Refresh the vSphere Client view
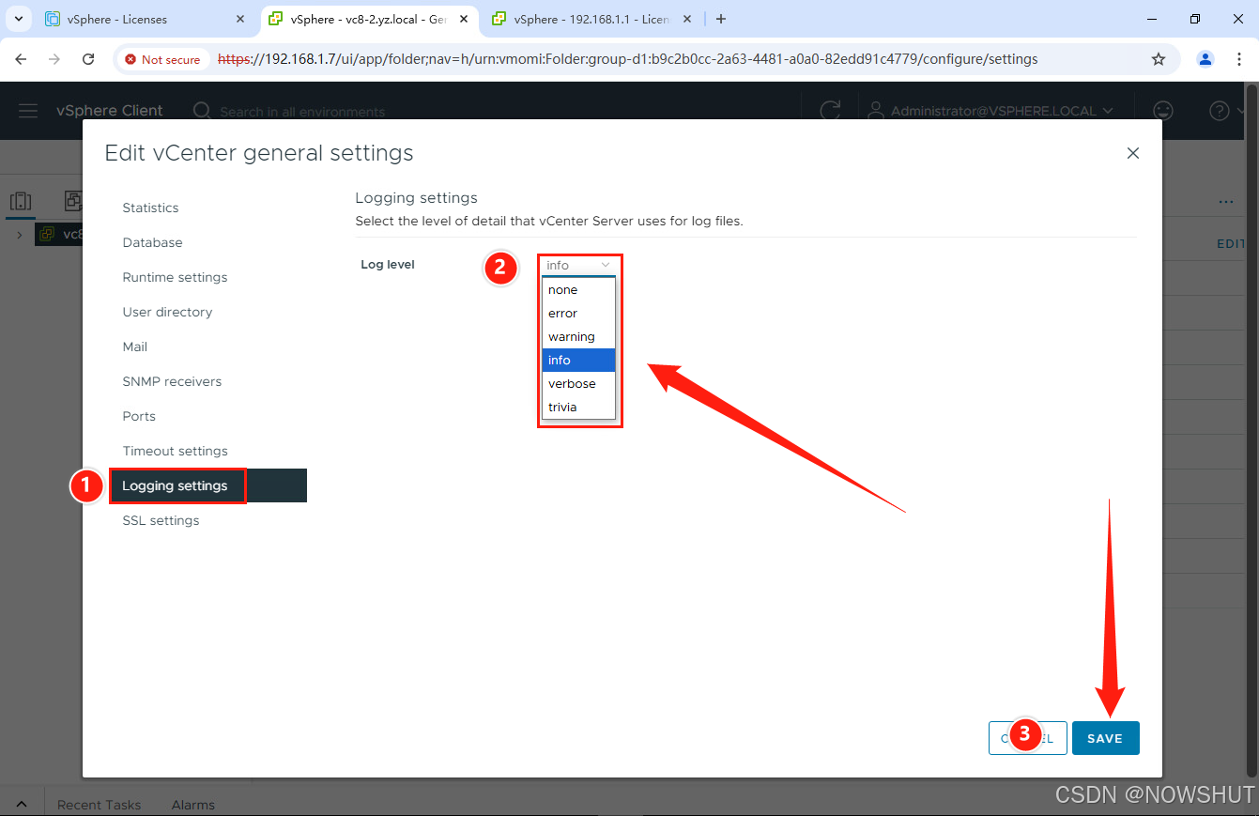 830,111
